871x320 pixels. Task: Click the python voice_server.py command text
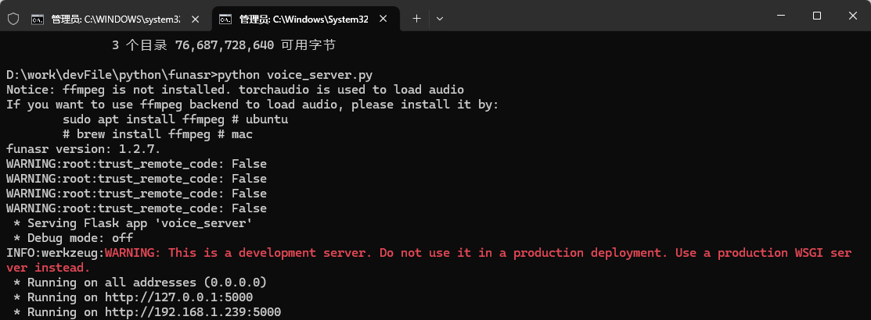pyautogui.click(x=294, y=75)
